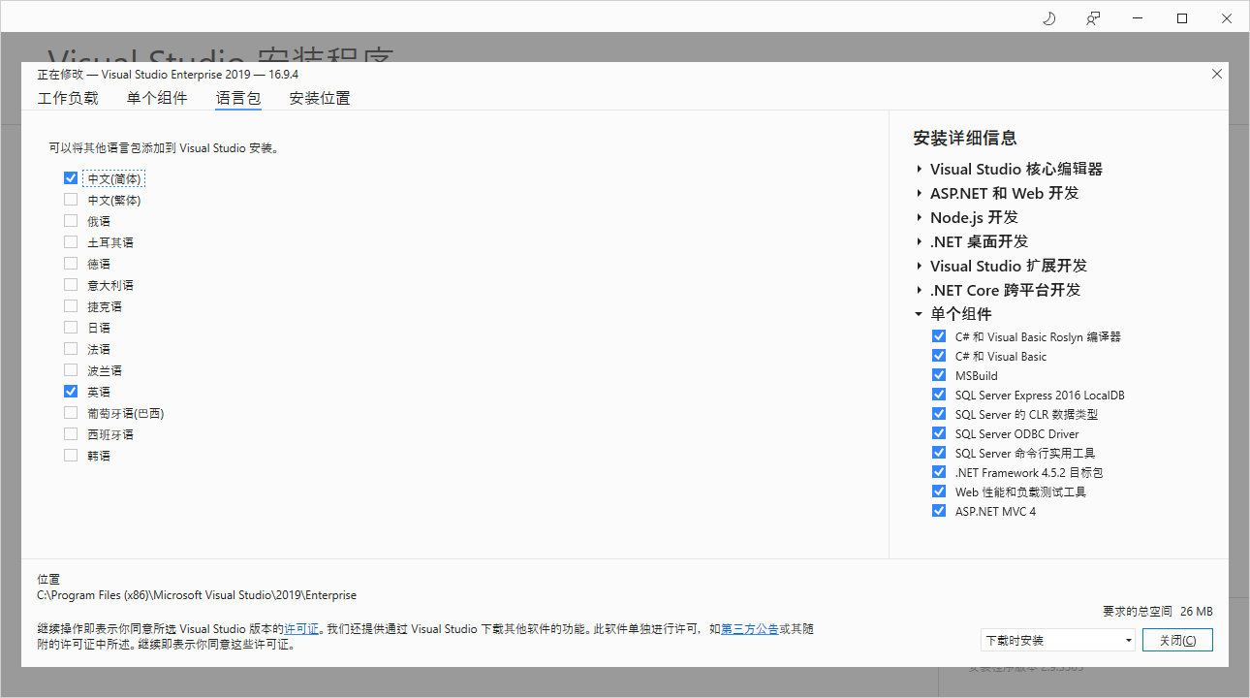Click the 安装详细信息 heading
1250x698 pixels.
(x=965, y=138)
